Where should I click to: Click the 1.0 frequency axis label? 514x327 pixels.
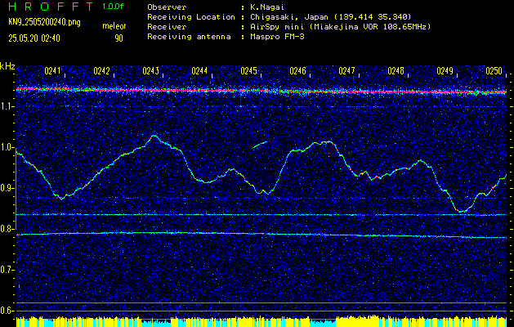[x=7, y=148]
